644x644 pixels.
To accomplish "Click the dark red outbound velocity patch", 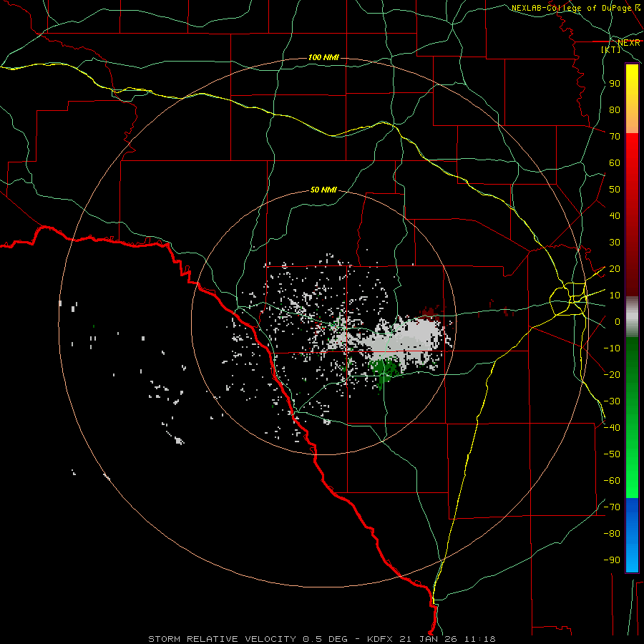I will click(429, 313).
